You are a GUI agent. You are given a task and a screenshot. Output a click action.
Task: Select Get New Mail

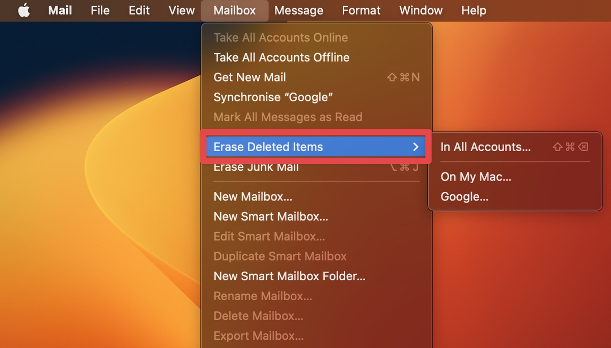(249, 77)
